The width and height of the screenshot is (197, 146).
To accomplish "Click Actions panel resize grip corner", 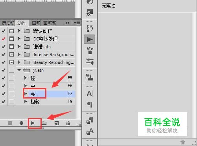I will [79, 124].
